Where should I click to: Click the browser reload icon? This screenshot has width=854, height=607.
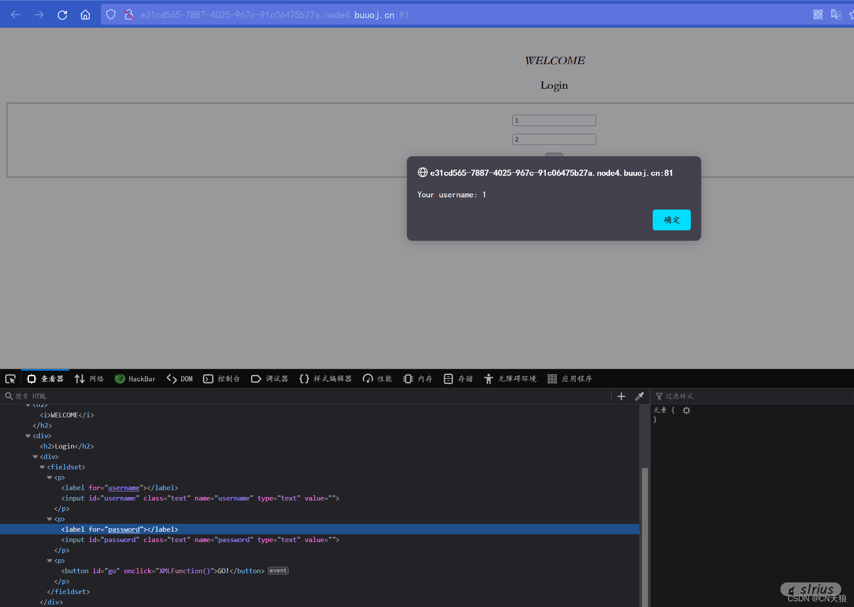point(62,15)
